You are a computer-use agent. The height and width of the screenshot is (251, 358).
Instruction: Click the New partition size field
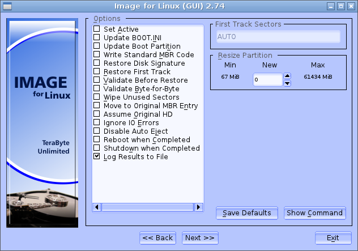point(267,79)
